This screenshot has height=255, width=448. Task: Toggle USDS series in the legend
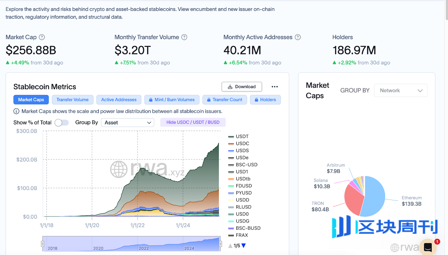click(x=239, y=151)
